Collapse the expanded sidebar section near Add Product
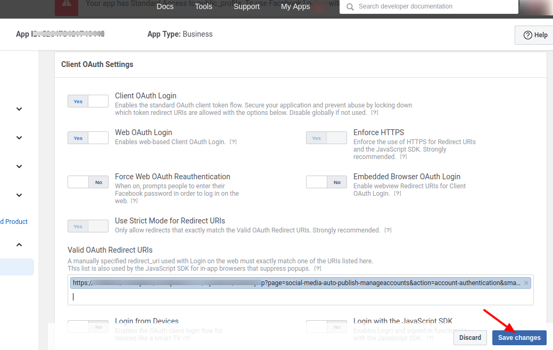 (x=19, y=244)
